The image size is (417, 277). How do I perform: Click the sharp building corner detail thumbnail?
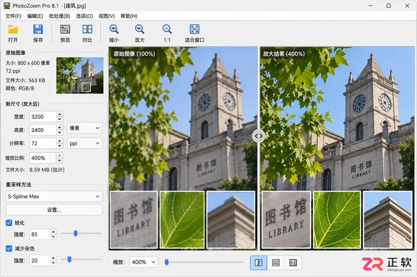[x=388, y=219]
